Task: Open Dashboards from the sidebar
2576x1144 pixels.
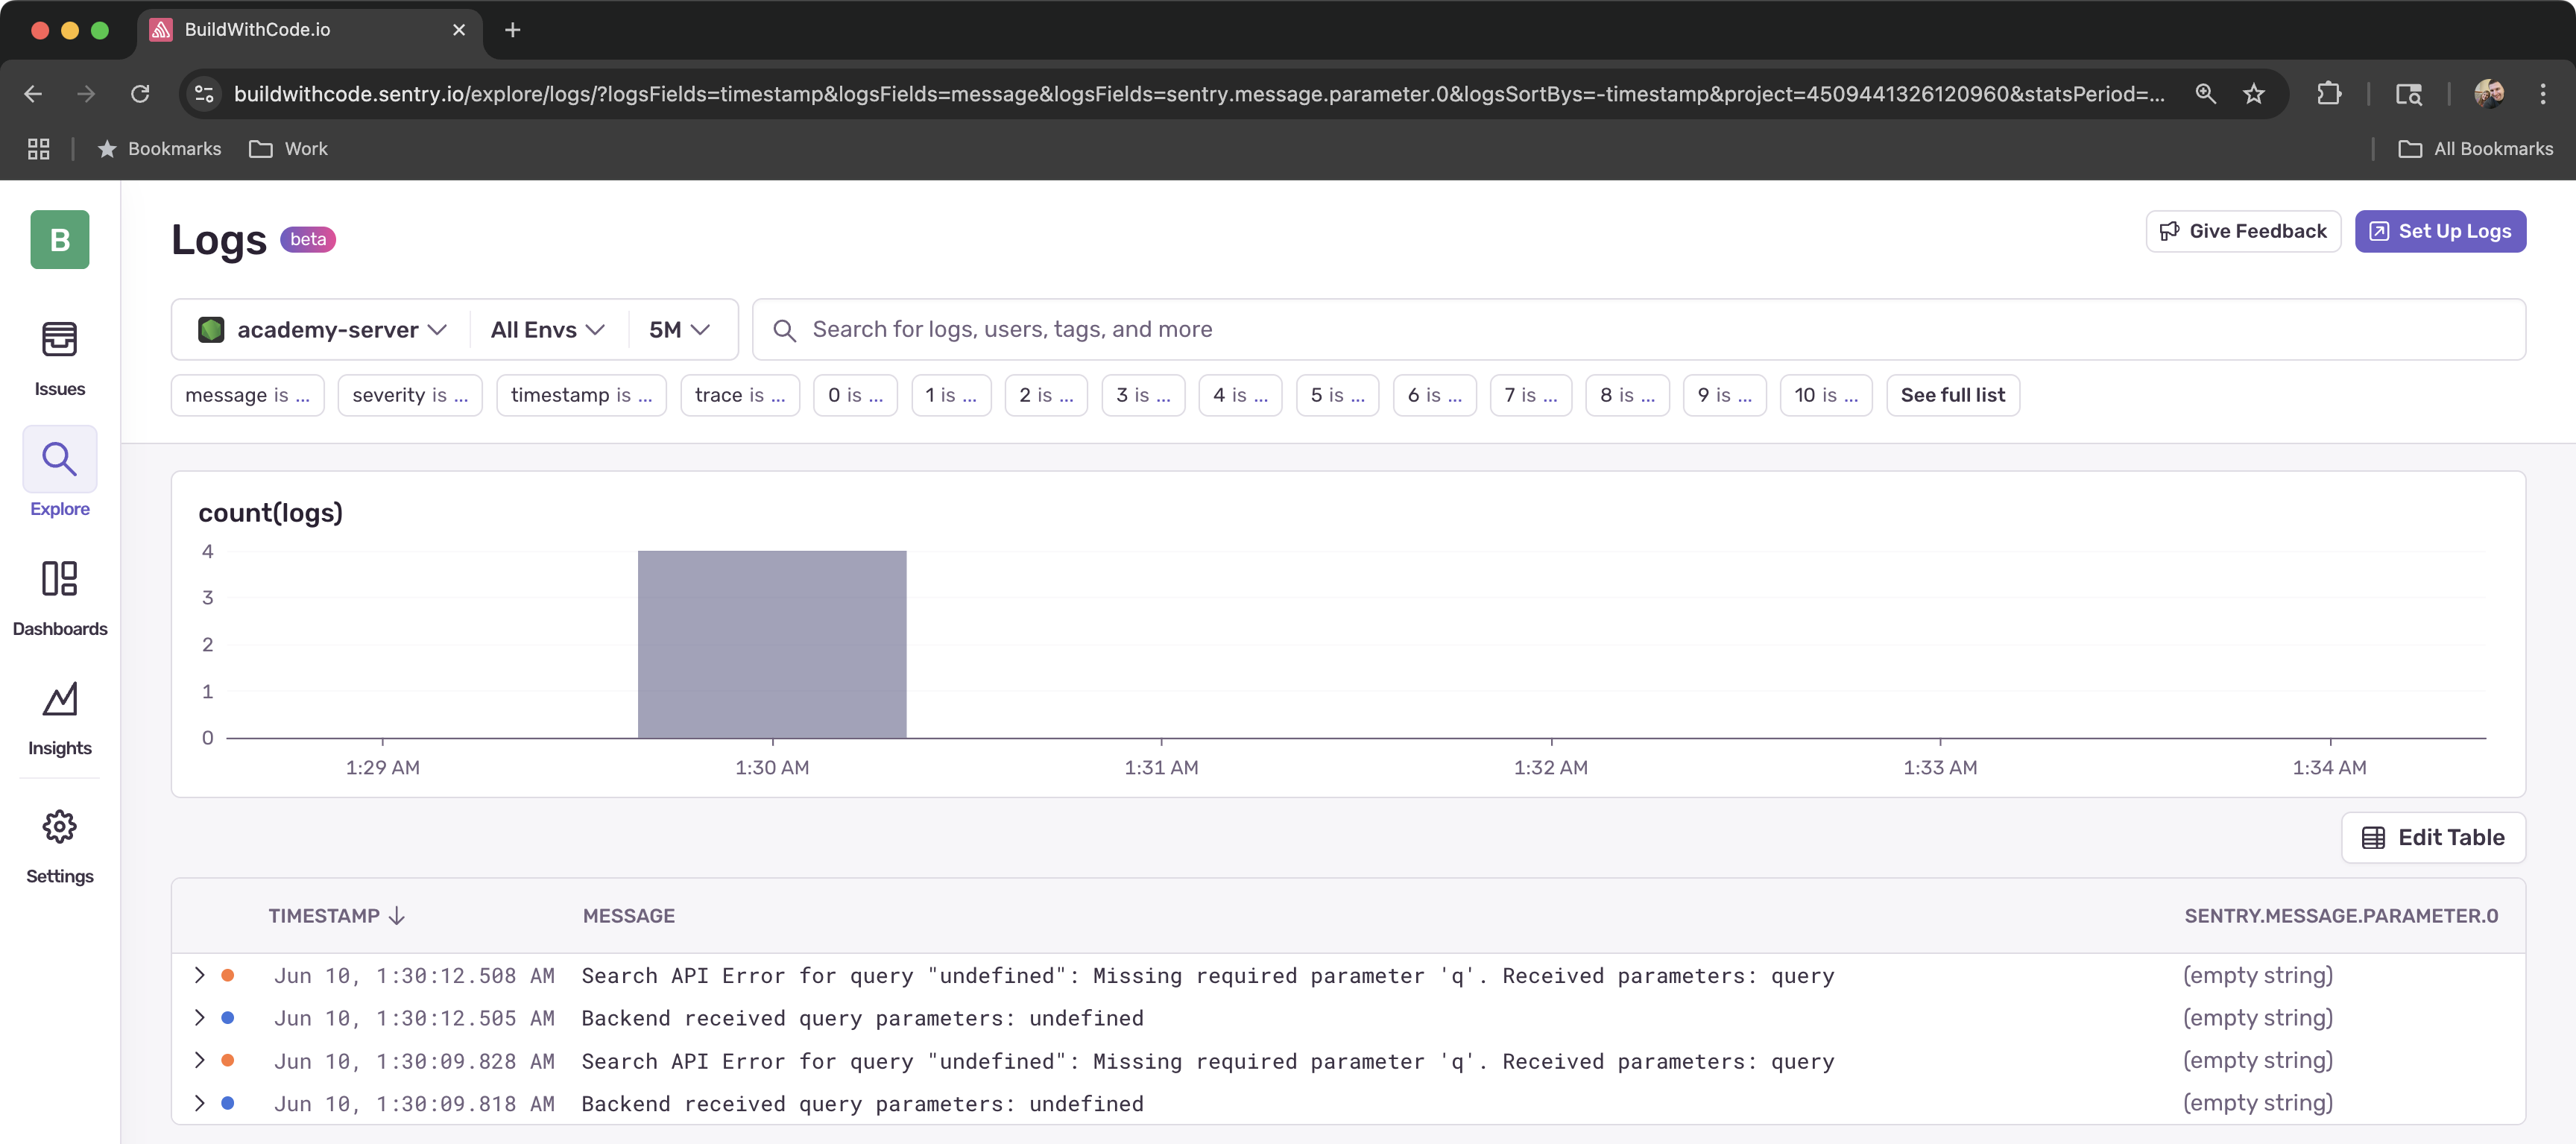Action: [59, 598]
